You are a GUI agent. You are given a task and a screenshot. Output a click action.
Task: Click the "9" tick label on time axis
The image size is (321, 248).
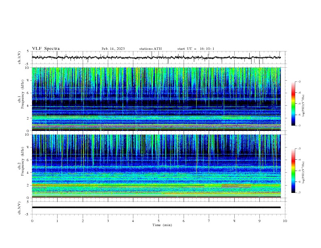259,221
